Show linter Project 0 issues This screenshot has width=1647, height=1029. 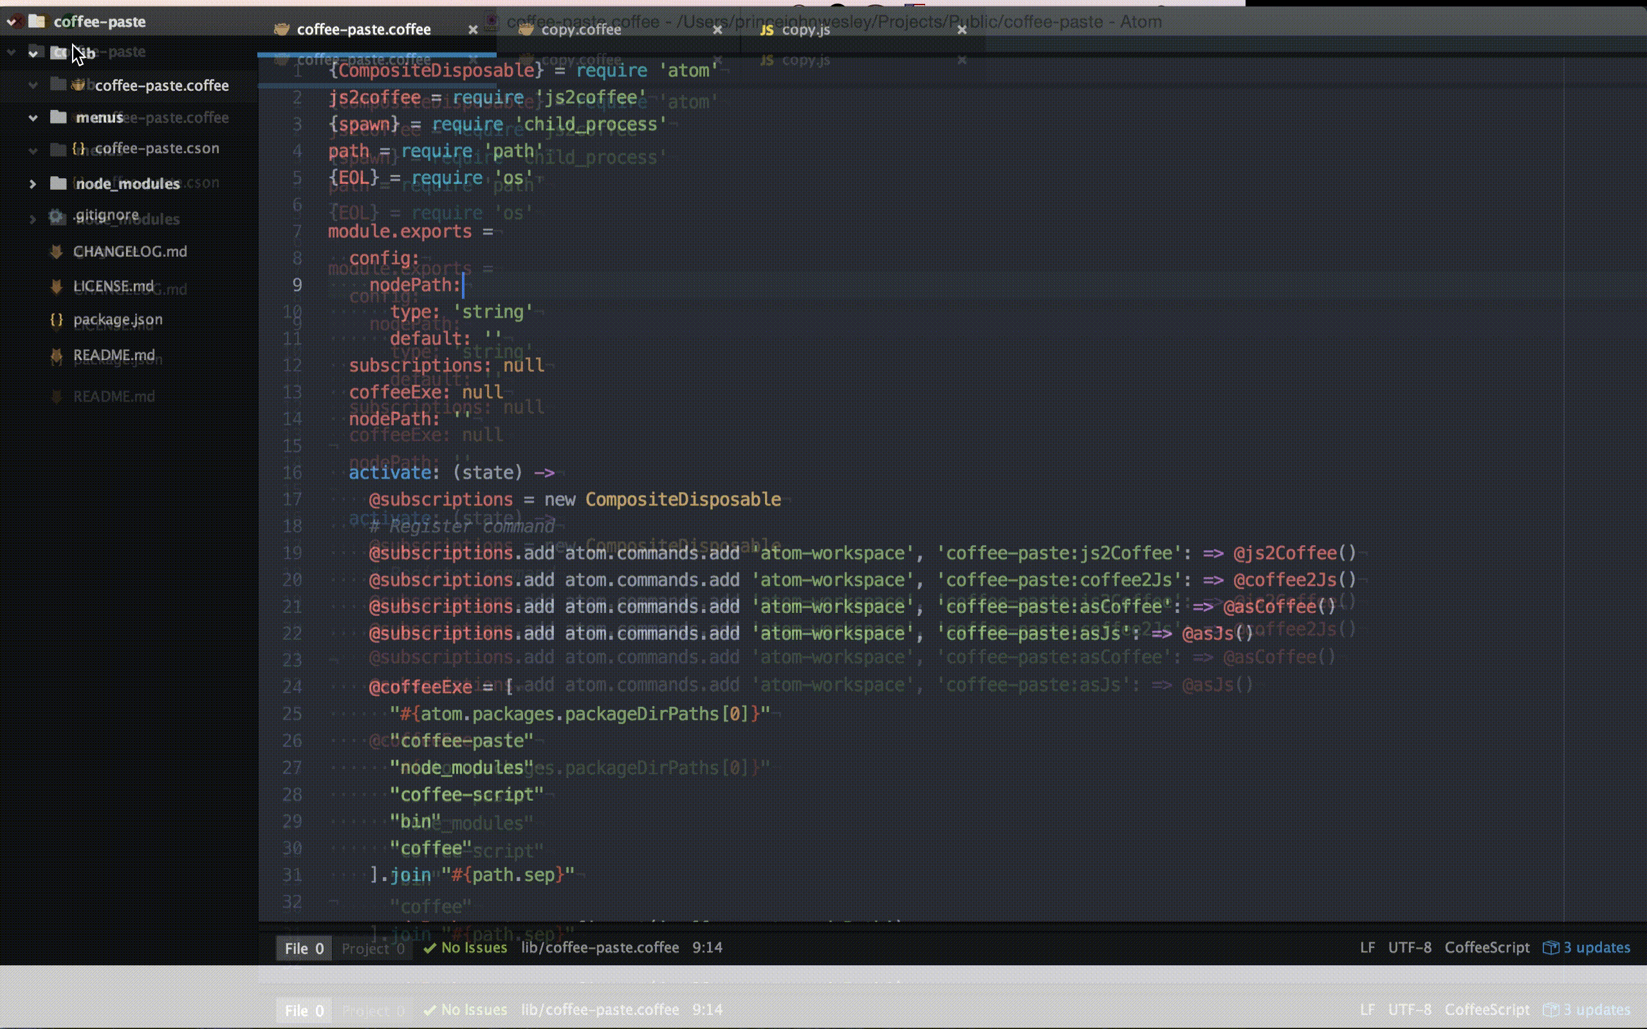pos(373,948)
